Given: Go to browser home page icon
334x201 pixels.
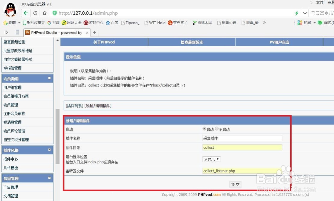Looking at the screenshot, I should point(44,13).
